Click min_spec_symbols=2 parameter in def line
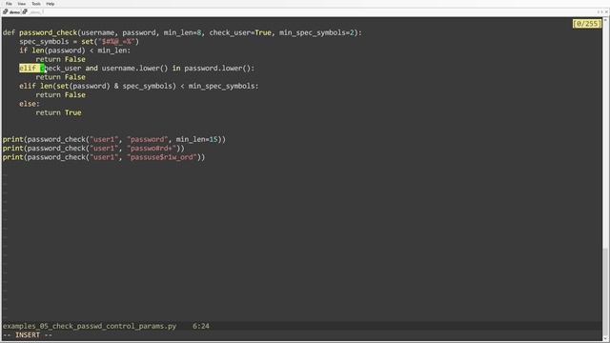610x343 pixels. click(316, 32)
